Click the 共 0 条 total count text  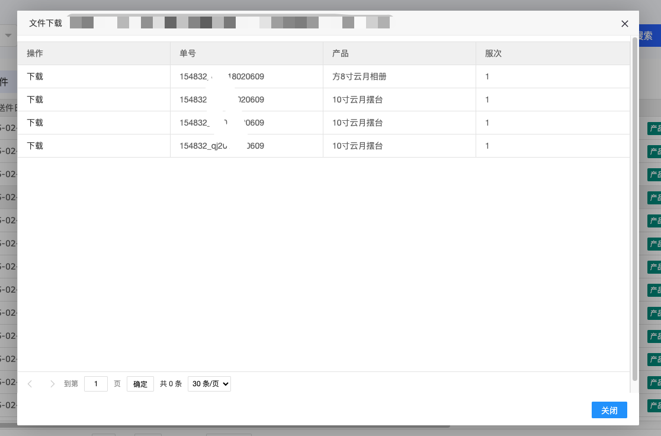tap(171, 384)
